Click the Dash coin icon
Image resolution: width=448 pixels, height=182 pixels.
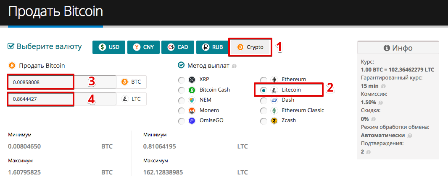point(274,100)
